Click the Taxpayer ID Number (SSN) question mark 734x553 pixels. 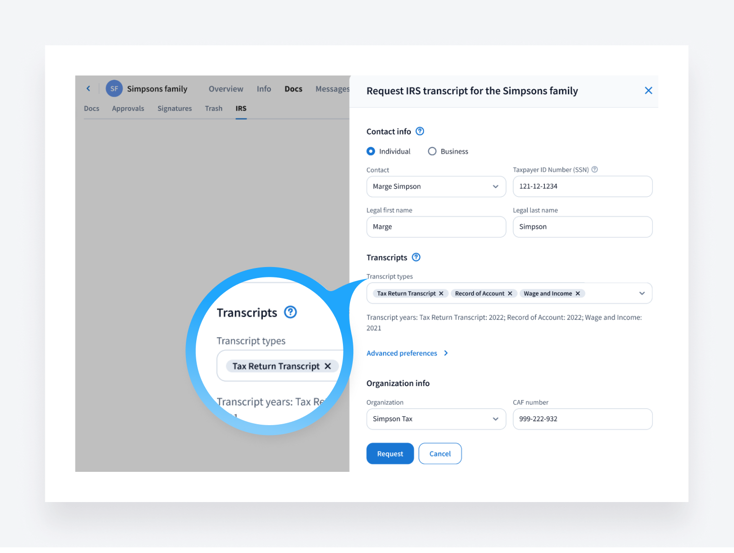[594, 169]
